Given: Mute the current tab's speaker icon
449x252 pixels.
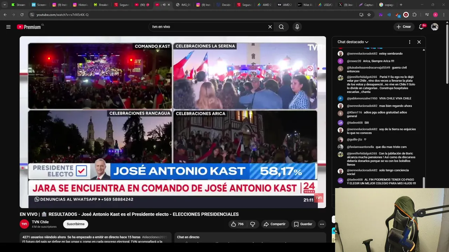Looking at the screenshot, I should coord(164,5).
